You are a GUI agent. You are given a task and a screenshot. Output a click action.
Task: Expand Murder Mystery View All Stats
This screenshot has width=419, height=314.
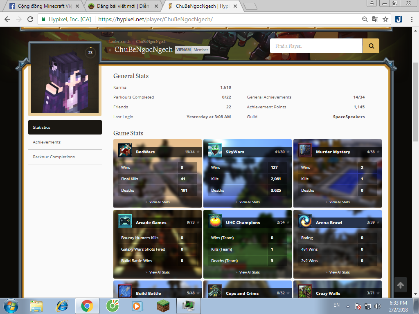[338, 202]
